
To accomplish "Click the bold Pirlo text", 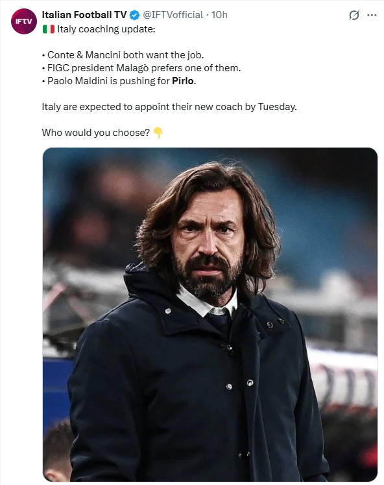I will (183, 81).
